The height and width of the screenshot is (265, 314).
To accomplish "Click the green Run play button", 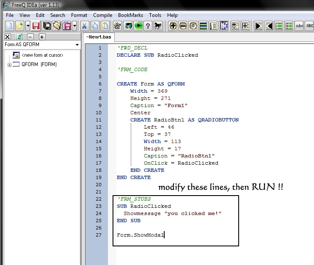I will pos(138,26).
